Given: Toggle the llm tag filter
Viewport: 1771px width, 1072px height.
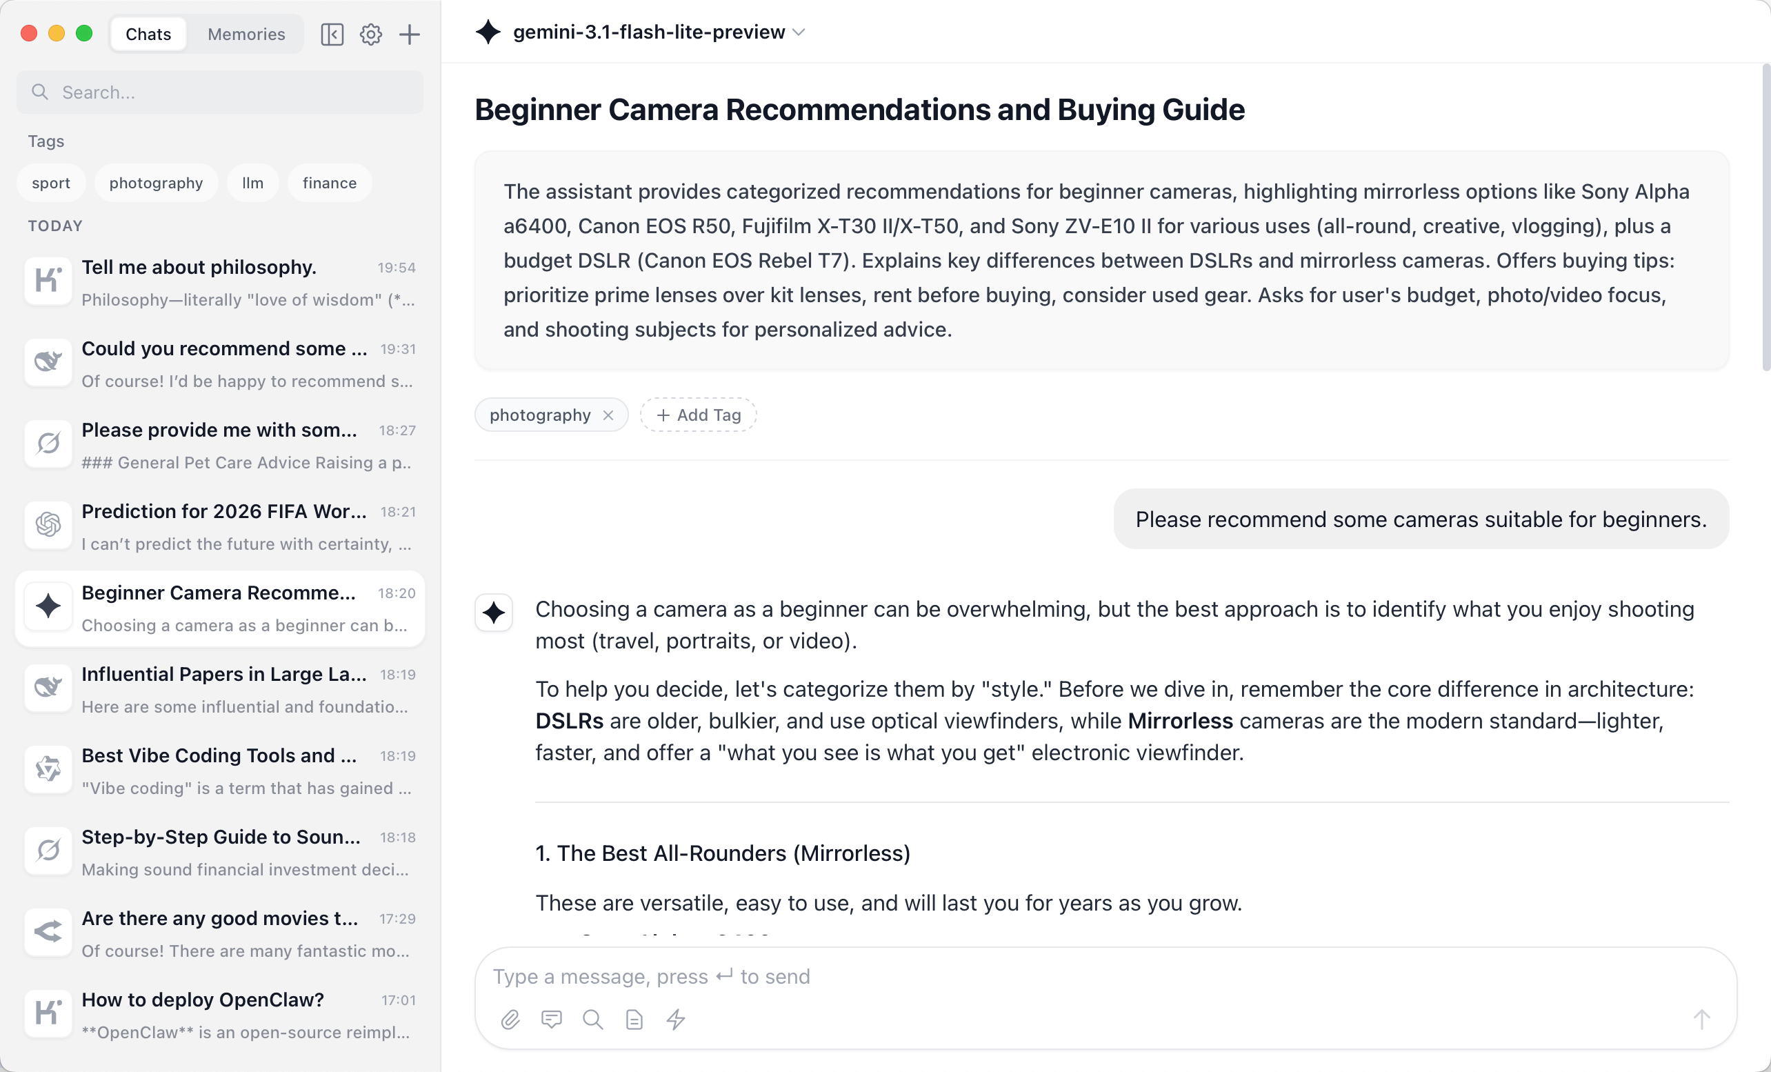Looking at the screenshot, I should point(252,183).
